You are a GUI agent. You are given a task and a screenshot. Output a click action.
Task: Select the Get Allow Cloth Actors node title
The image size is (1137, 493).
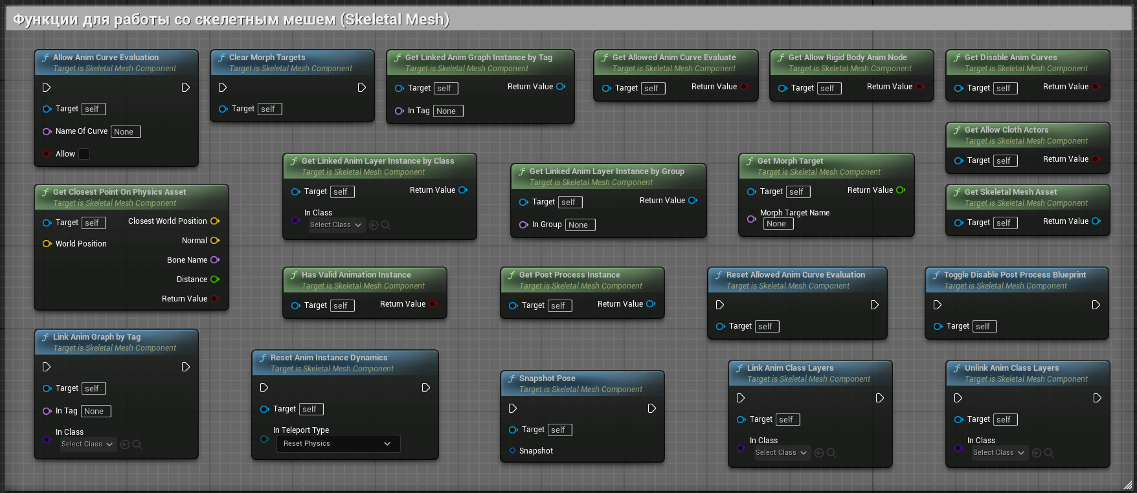[x=1006, y=130]
